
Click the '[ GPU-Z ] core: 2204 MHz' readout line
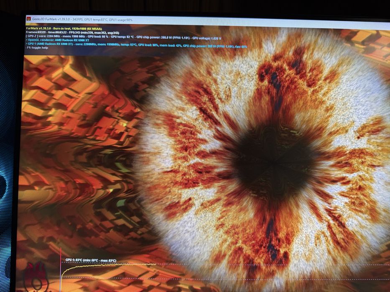click(123, 37)
